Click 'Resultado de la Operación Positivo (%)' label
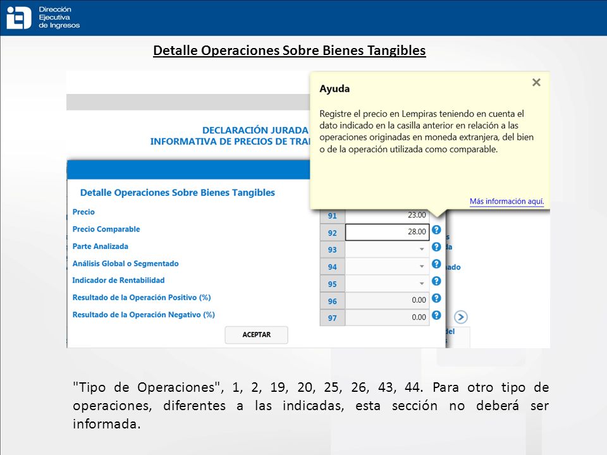 142,298
